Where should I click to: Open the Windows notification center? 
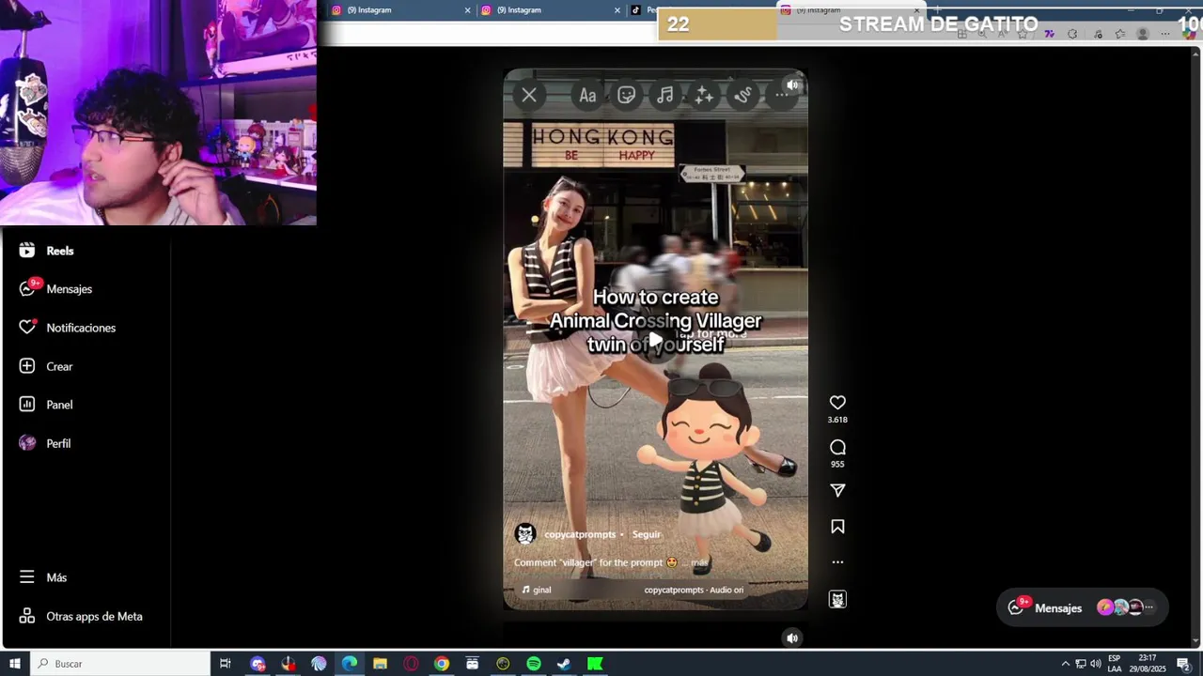[1183, 664]
